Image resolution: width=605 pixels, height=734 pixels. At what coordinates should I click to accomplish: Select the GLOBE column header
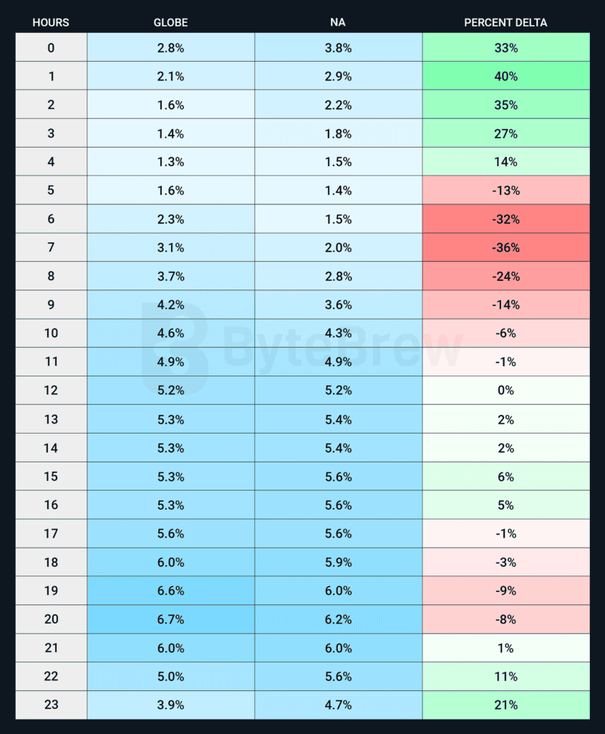(x=170, y=22)
